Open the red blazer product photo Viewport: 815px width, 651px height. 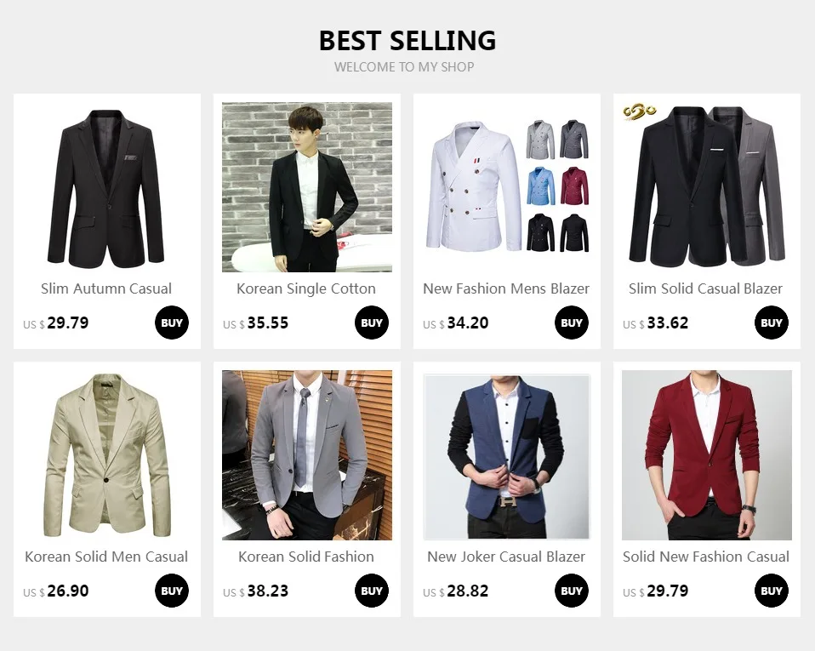pos(707,455)
